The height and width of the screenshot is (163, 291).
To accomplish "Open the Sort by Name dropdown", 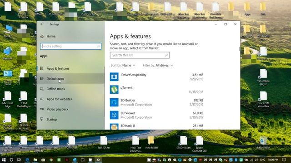I will 123,65.
